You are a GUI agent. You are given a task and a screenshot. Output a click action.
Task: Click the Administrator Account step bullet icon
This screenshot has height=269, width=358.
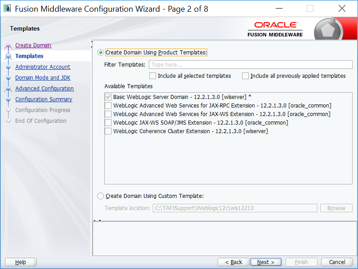[8, 67]
